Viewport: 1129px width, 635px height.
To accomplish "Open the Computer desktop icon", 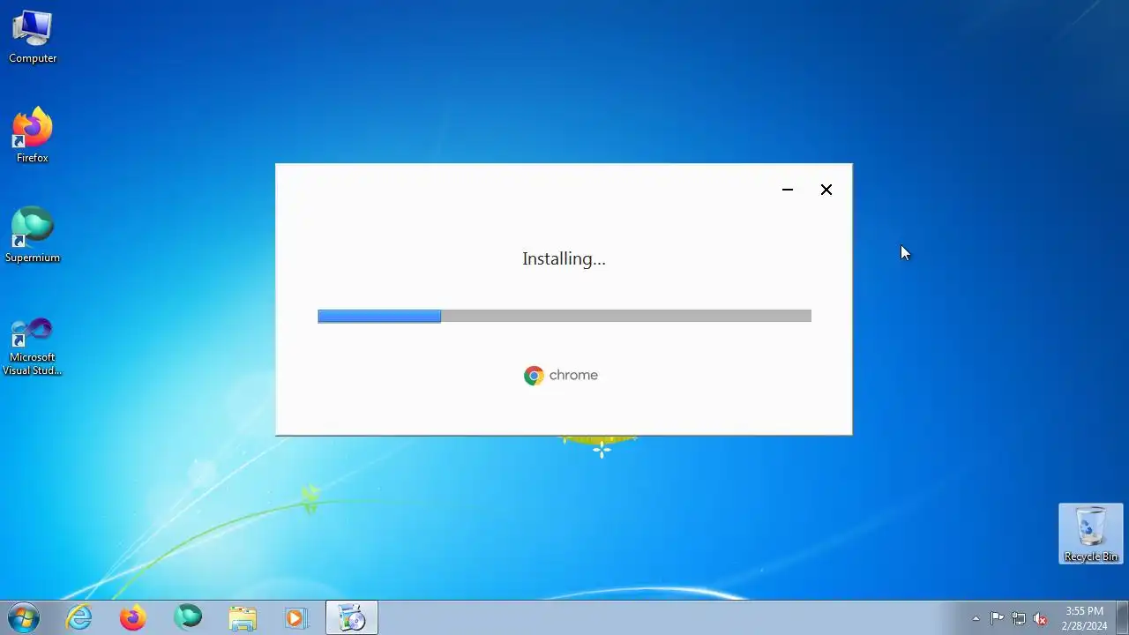I will click(33, 37).
